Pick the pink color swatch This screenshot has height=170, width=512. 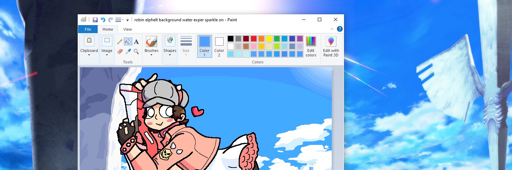(x=254, y=46)
